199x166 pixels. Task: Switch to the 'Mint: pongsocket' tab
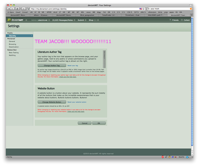(x=87, y=15)
